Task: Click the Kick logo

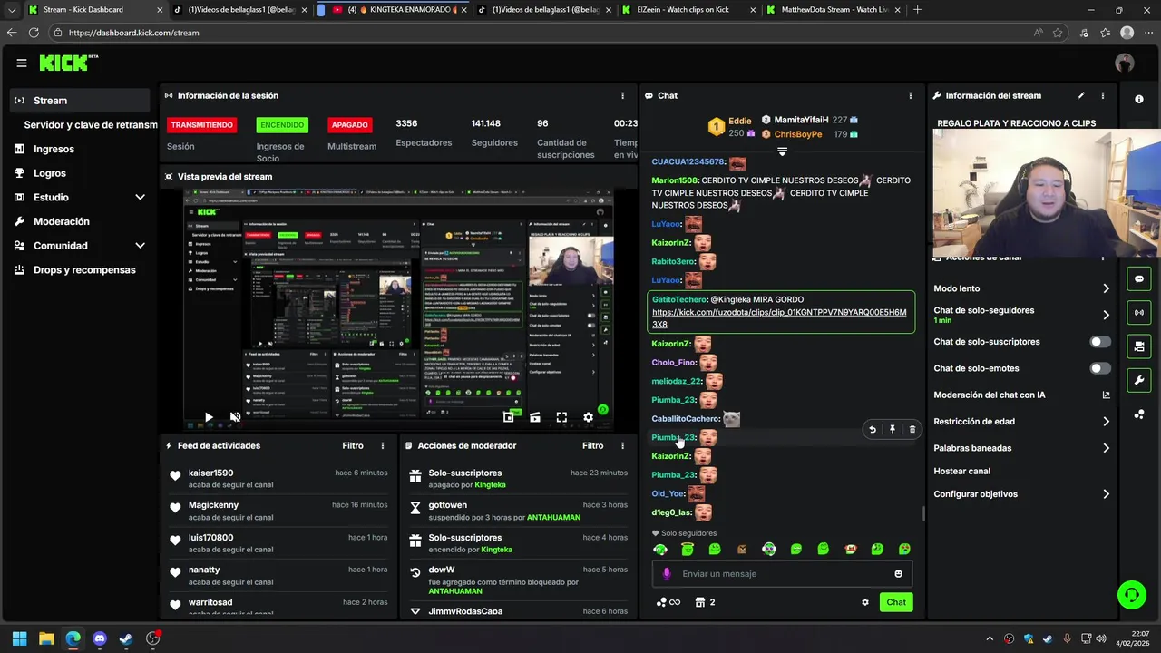Action: (68, 63)
